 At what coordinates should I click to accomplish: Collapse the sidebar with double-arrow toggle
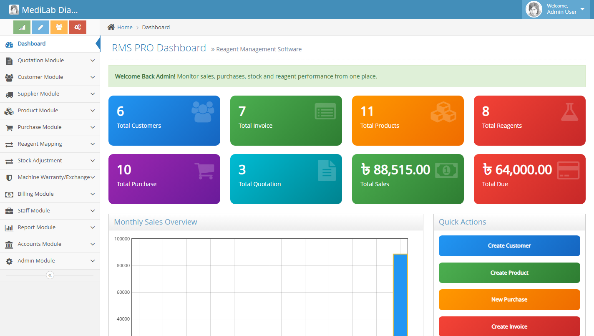(x=50, y=275)
